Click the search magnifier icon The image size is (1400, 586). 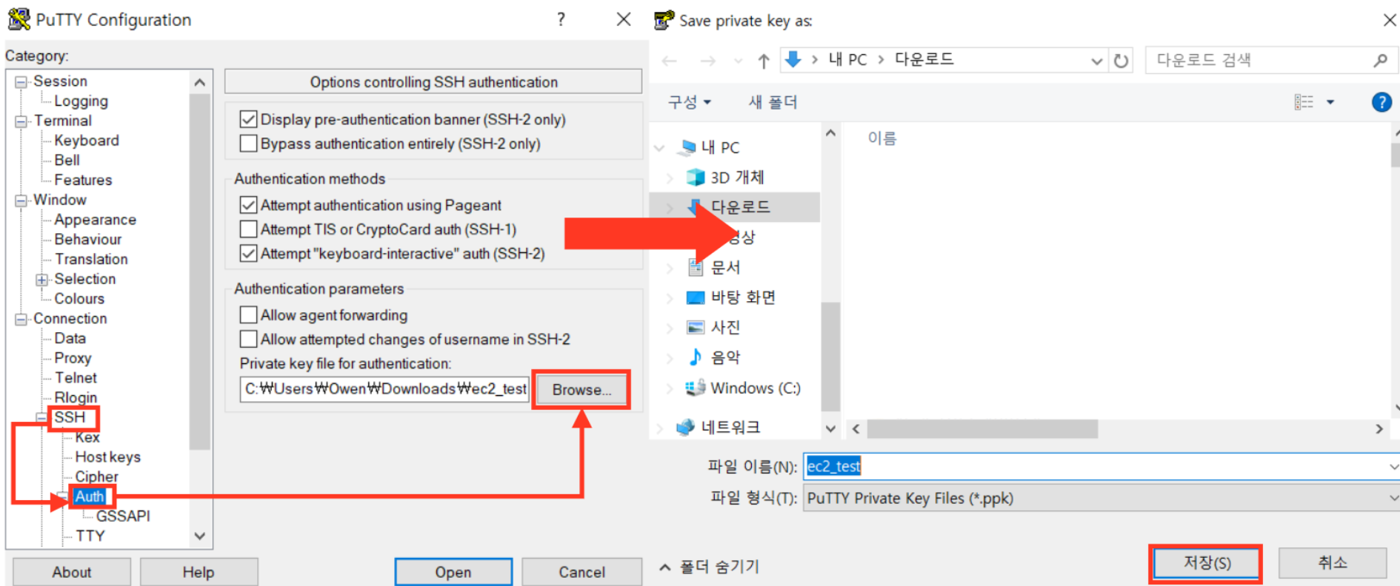1380,60
